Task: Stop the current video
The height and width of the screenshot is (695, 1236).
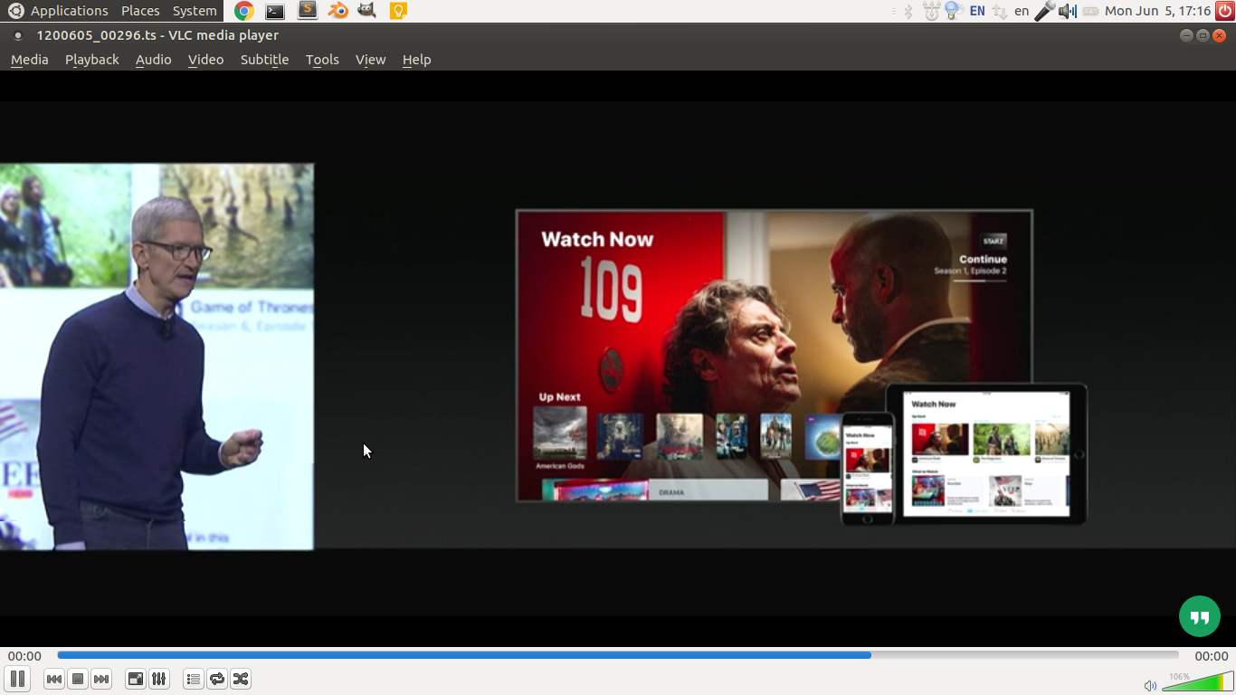Action: [x=78, y=679]
